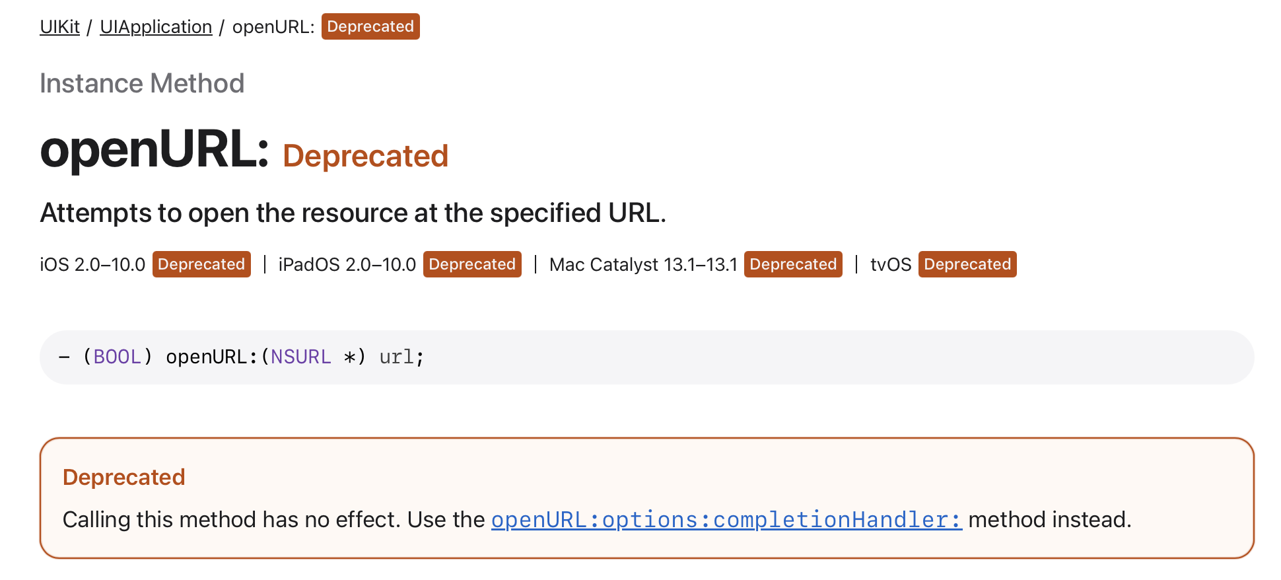Go to the UIApplication breadcrumb link
The image size is (1281, 580).
click(x=156, y=27)
